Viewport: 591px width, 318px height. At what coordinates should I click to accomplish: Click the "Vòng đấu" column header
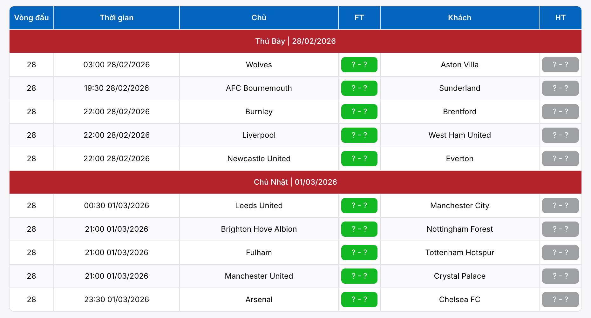click(31, 18)
